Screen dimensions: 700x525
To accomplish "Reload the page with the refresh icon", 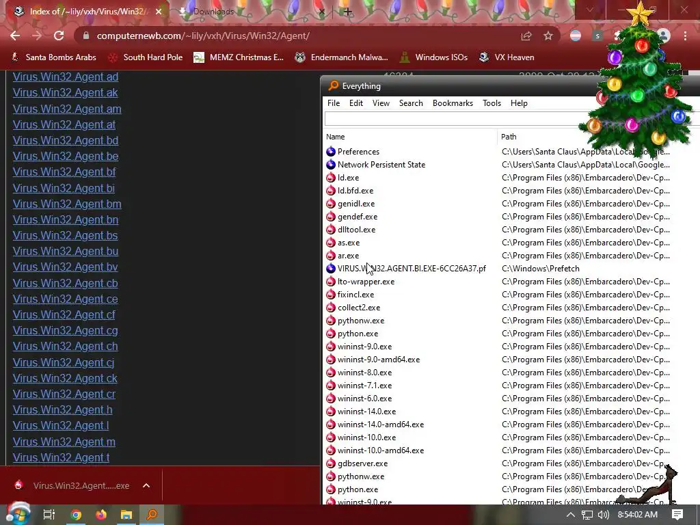I will pos(59,36).
